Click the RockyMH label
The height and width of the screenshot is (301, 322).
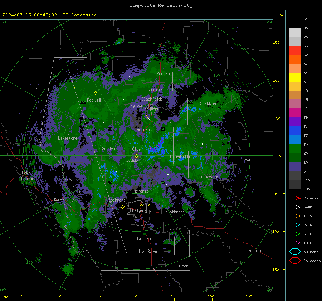94,100
